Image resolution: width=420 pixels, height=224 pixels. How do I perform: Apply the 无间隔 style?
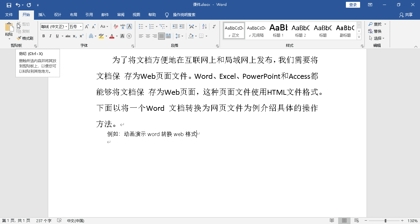[x=256, y=30]
